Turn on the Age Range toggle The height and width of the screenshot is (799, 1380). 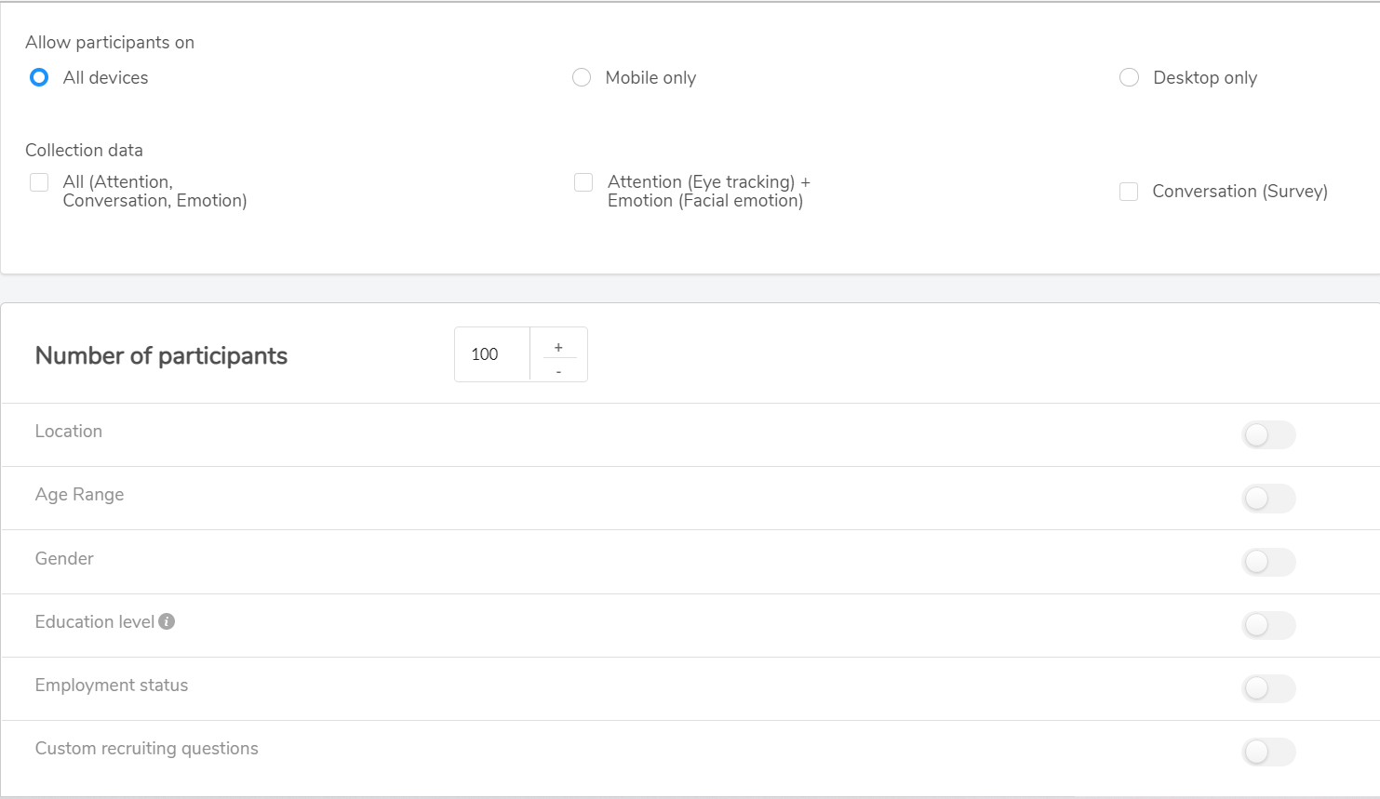tap(1268, 498)
